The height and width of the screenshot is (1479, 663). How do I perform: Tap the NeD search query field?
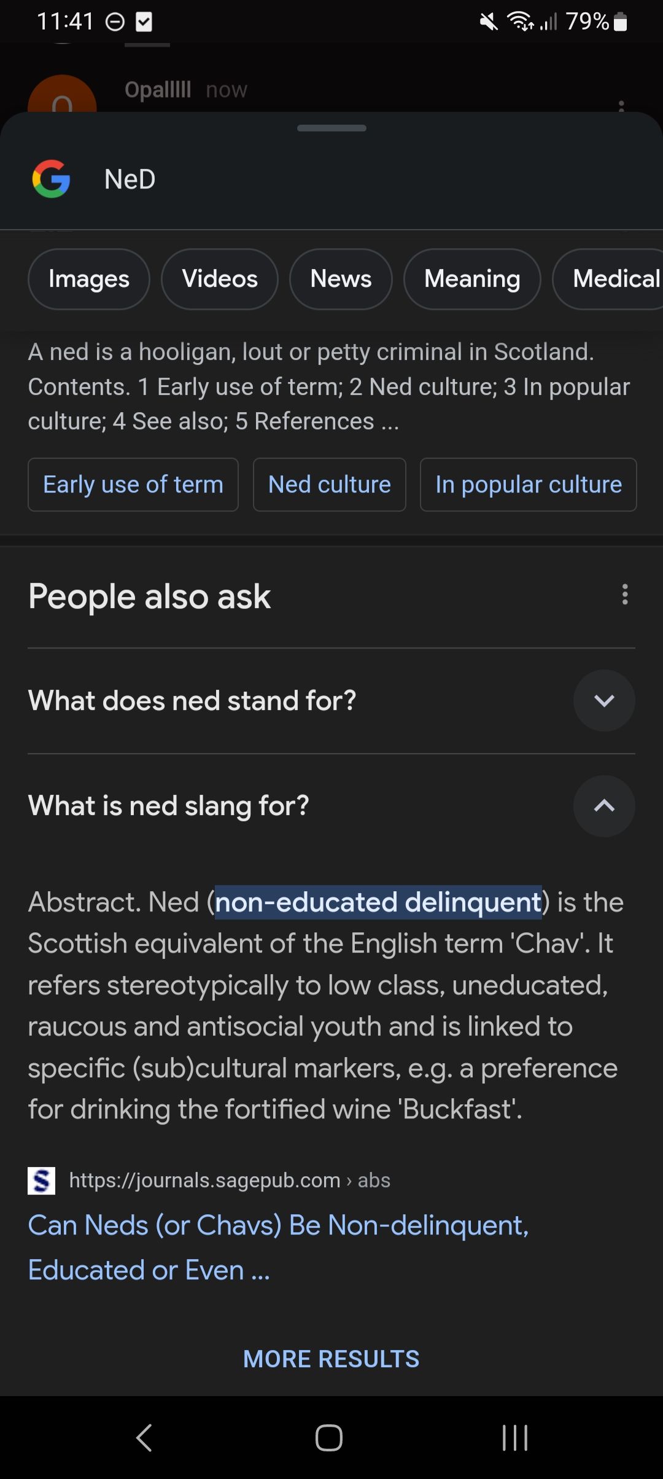(x=368, y=179)
